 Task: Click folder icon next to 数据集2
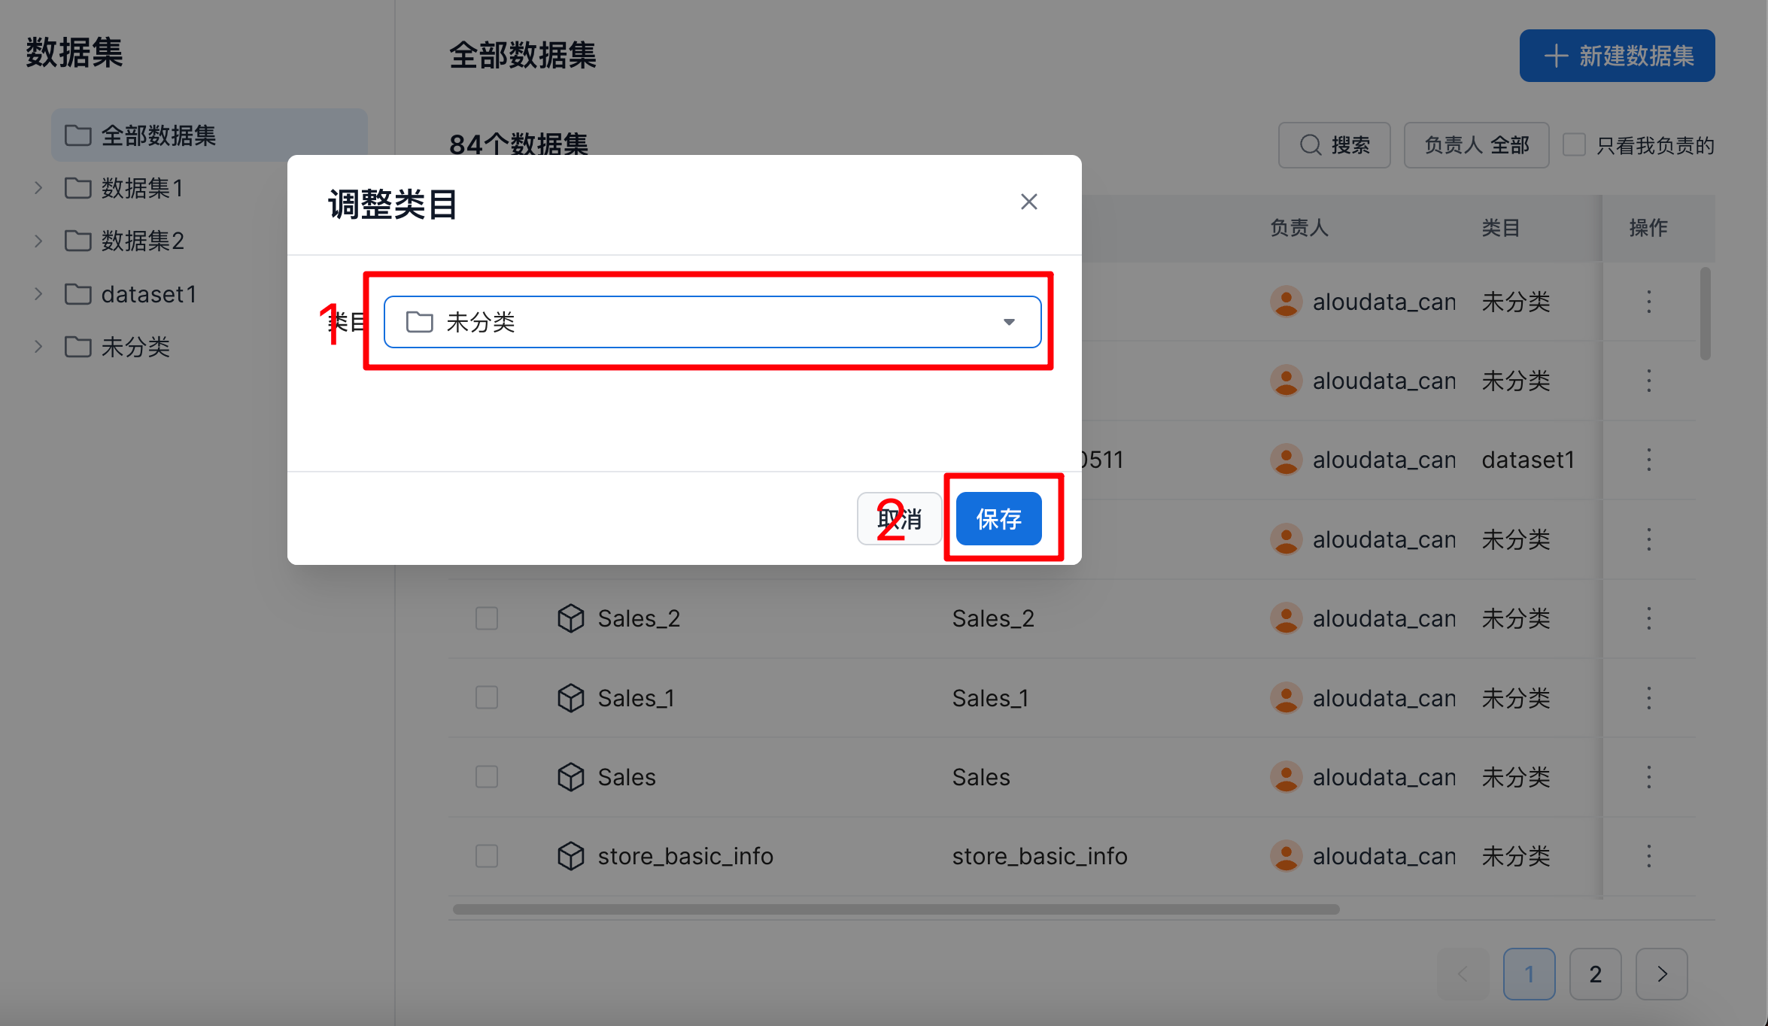coord(77,241)
